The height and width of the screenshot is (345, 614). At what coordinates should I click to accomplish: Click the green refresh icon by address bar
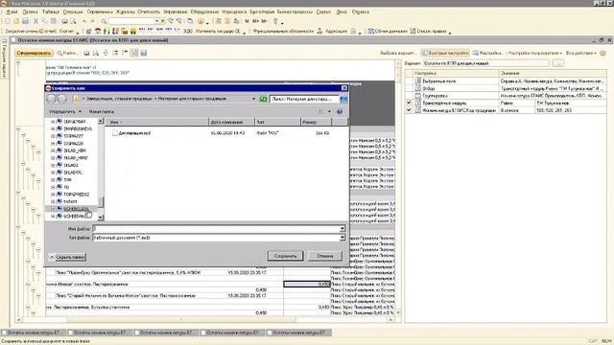point(264,99)
